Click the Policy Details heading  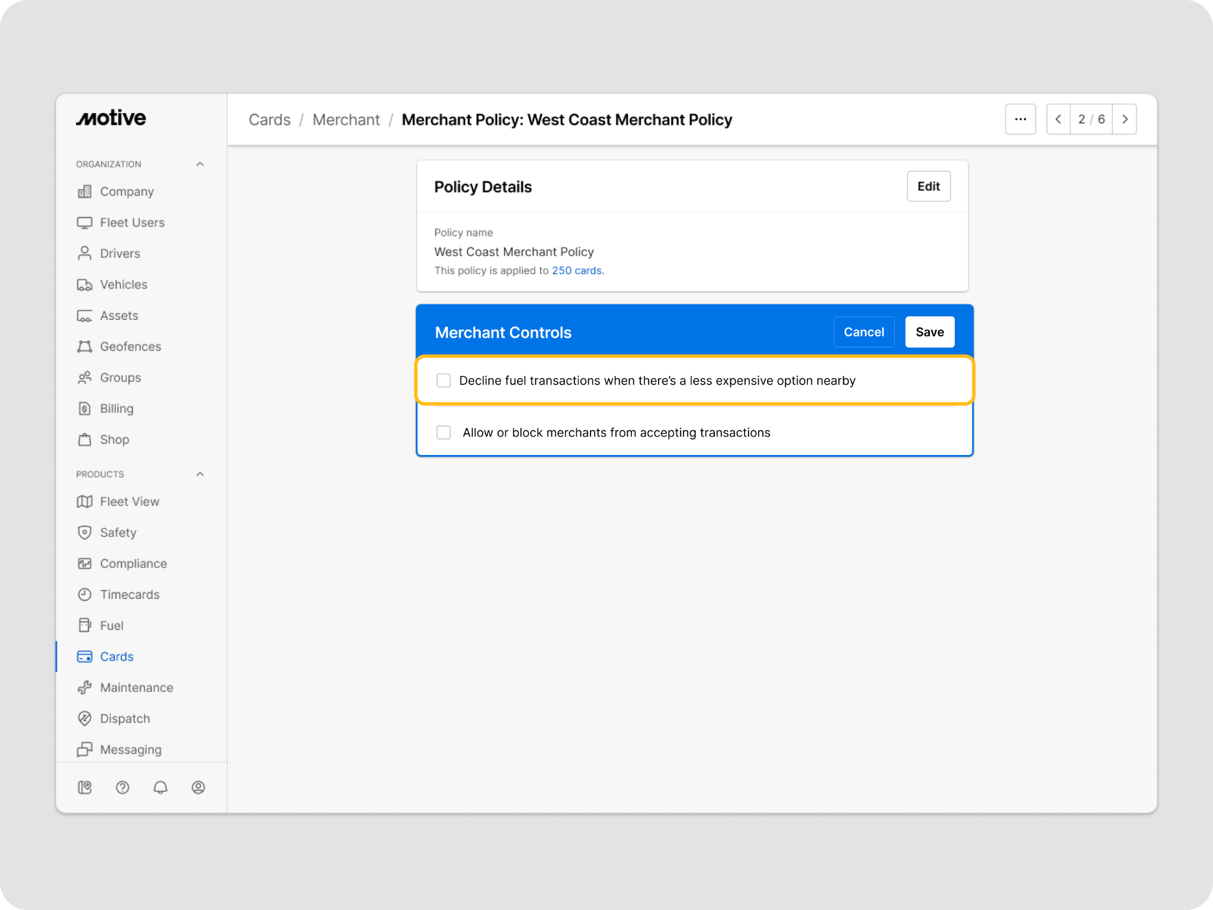483,187
